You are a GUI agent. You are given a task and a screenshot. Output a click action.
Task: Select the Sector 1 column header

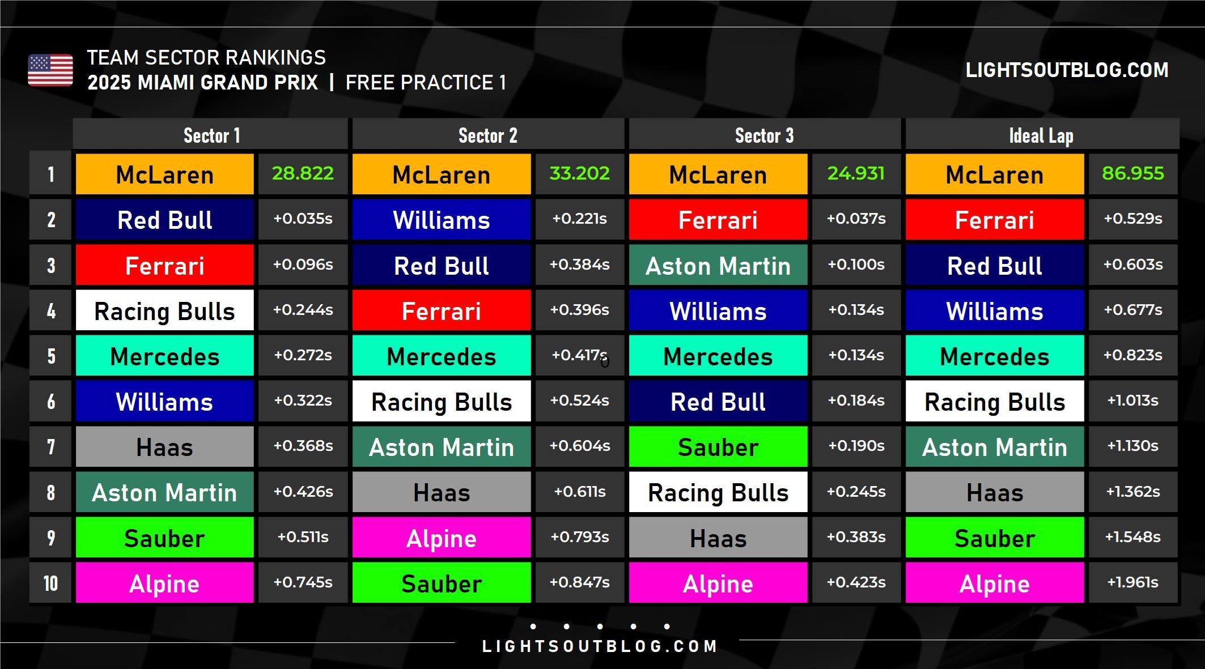(211, 135)
